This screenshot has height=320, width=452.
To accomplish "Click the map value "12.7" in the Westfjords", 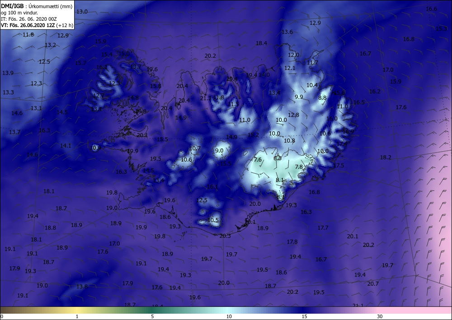I will (x=99, y=95).
